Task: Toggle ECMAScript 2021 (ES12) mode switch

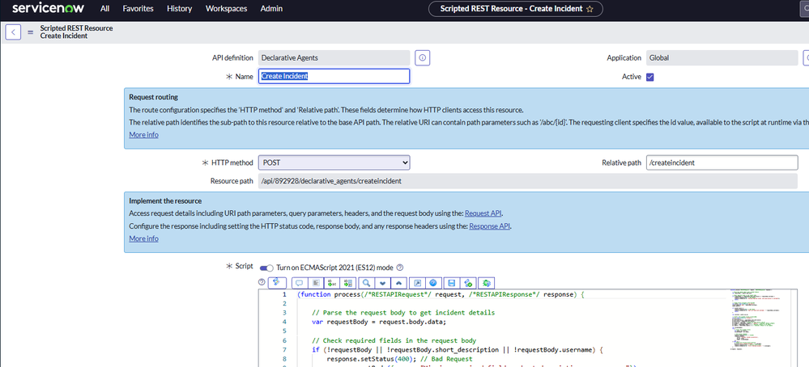Action: pyautogui.click(x=266, y=268)
